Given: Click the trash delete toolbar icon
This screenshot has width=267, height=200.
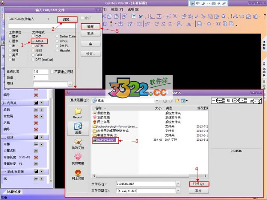Looking at the screenshot, I should tap(105, 24).
